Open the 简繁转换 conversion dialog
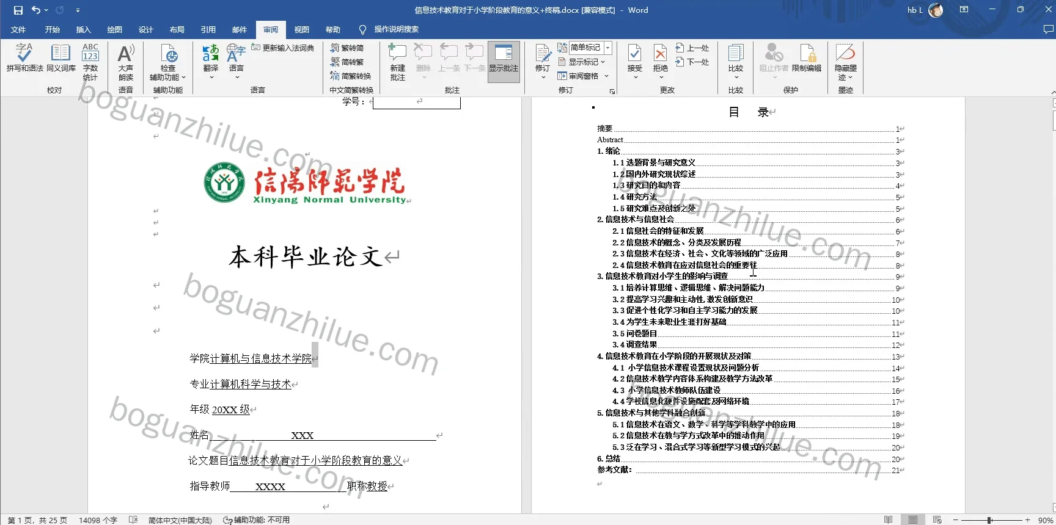 [351, 76]
